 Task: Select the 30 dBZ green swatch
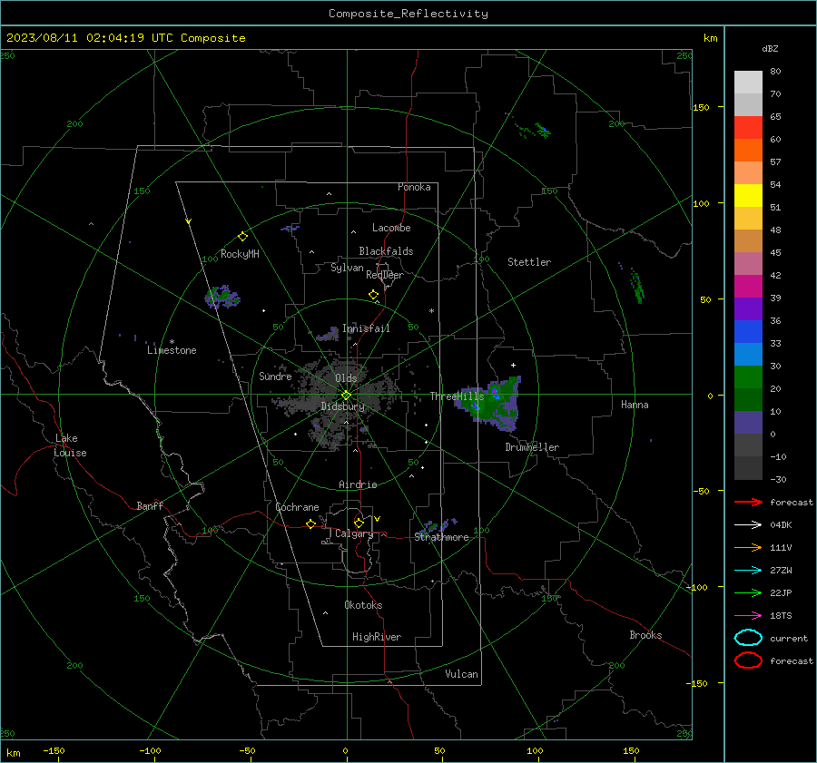point(748,377)
